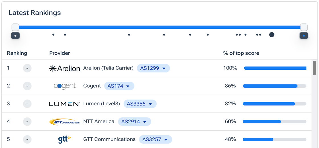Click the Cogent logo

click(65, 86)
